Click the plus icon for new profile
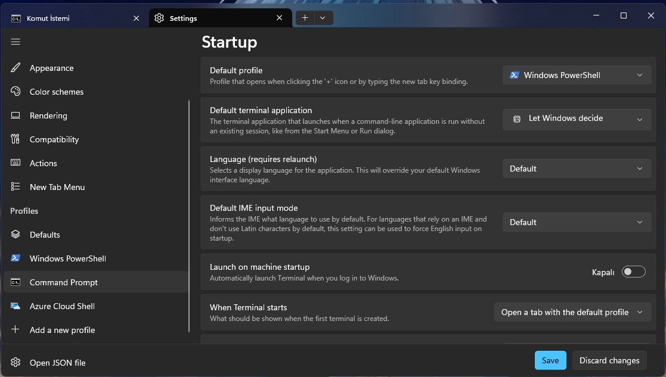Viewport: 666px width, 377px height. [x=16, y=329]
